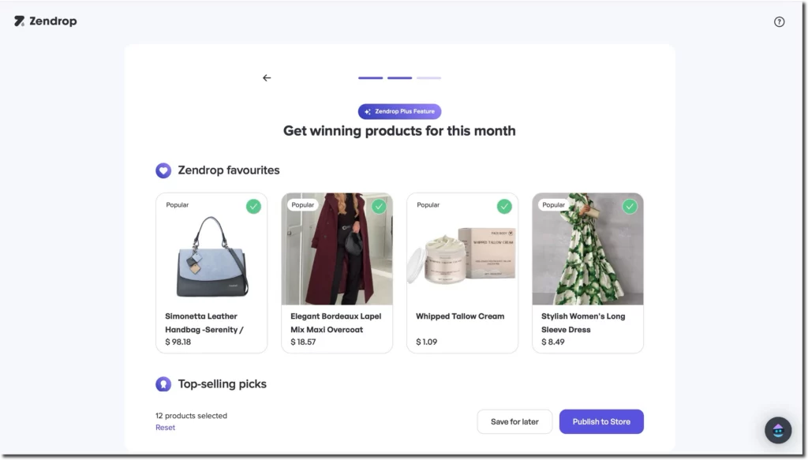The height and width of the screenshot is (460, 808).
Task: Click the Whipped Tallow Cream title
Action: 460,316
